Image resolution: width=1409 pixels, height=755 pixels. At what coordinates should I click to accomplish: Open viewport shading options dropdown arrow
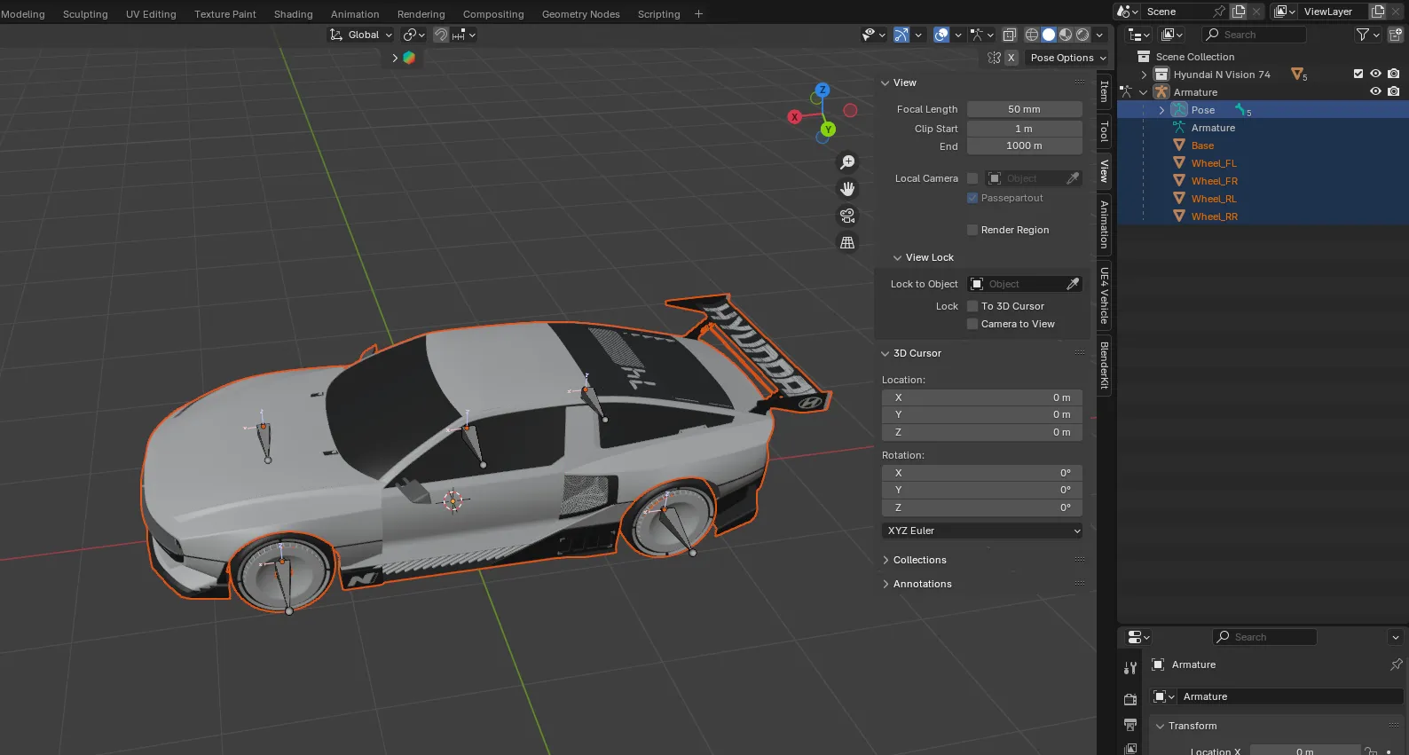pyautogui.click(x=1099, y=35)
